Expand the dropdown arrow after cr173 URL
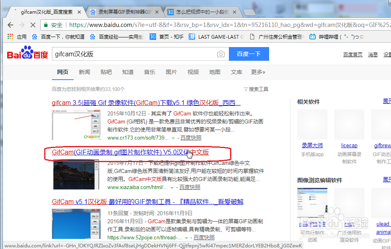This screenshot has height=249, width=391. (173, 138)
